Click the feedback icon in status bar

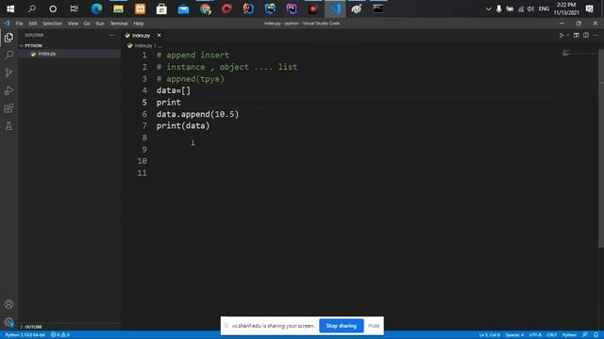click(585, 335)
